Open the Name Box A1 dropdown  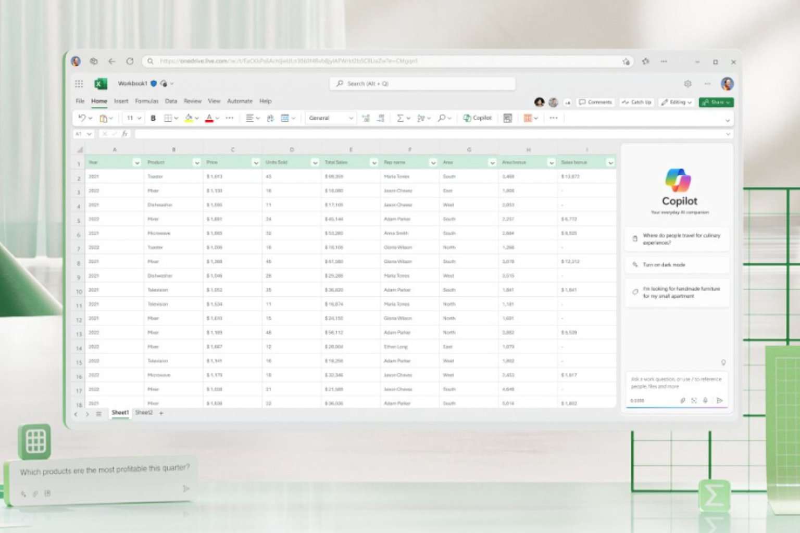click(90, 134)
